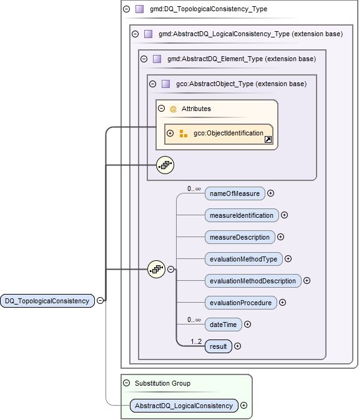Image resolution: width=359 pixels, height=420 pixels.
Task: Expand the AbstractDQ_LogicalConsistency element
Action: click(x=243, y=405)
